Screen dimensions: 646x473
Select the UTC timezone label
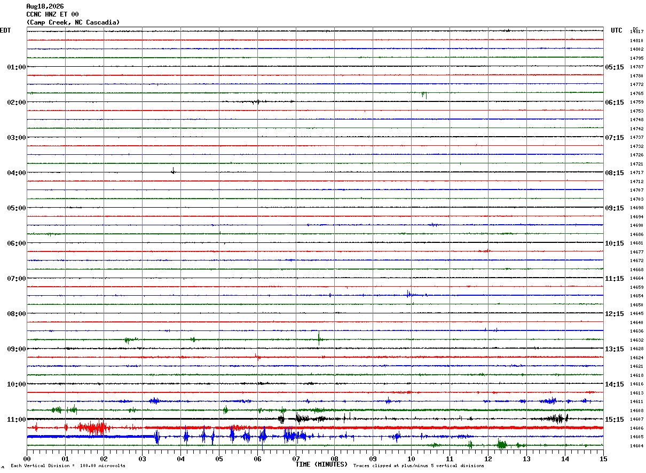pos(617,30)
